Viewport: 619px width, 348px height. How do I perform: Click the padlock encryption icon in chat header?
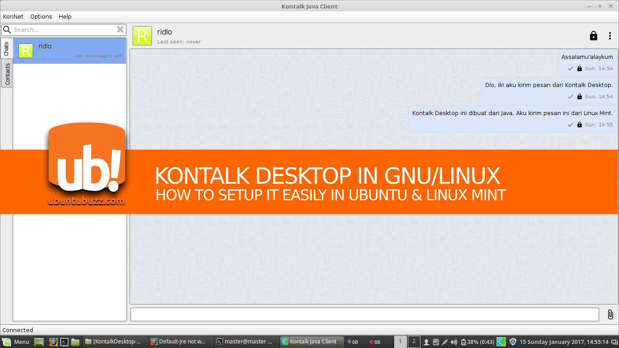pos(593,36)
